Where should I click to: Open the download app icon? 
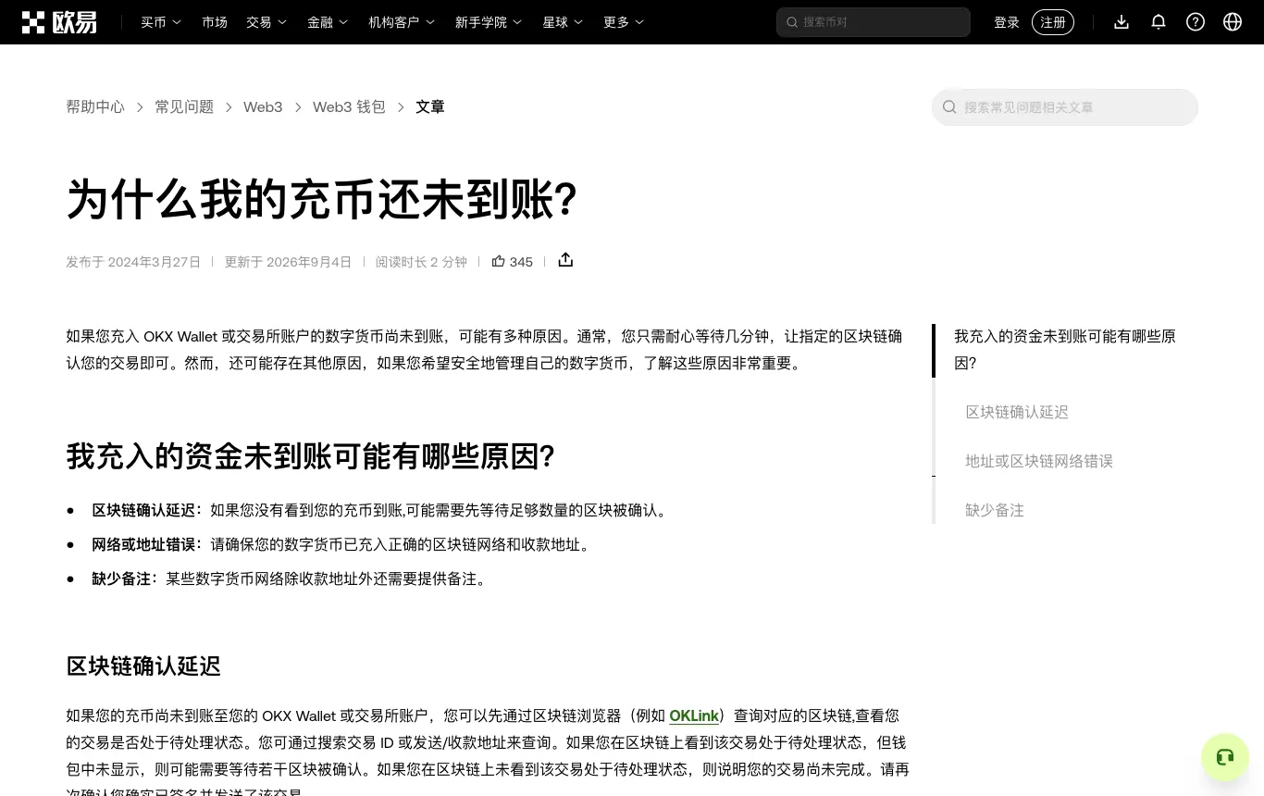tap(1121, 22)
